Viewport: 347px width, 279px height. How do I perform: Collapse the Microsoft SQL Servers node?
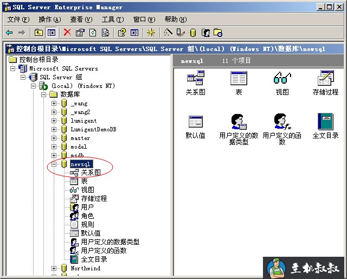coord(13,68)
